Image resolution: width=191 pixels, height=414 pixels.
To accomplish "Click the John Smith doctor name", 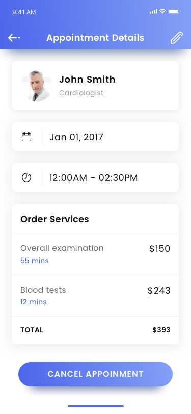I will [87, 80].
